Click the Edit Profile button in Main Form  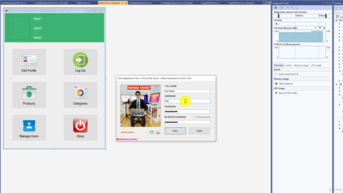tap(29, 62)
